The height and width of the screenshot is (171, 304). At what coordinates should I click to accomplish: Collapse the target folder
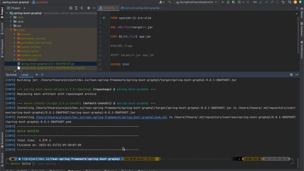[10, 30]
